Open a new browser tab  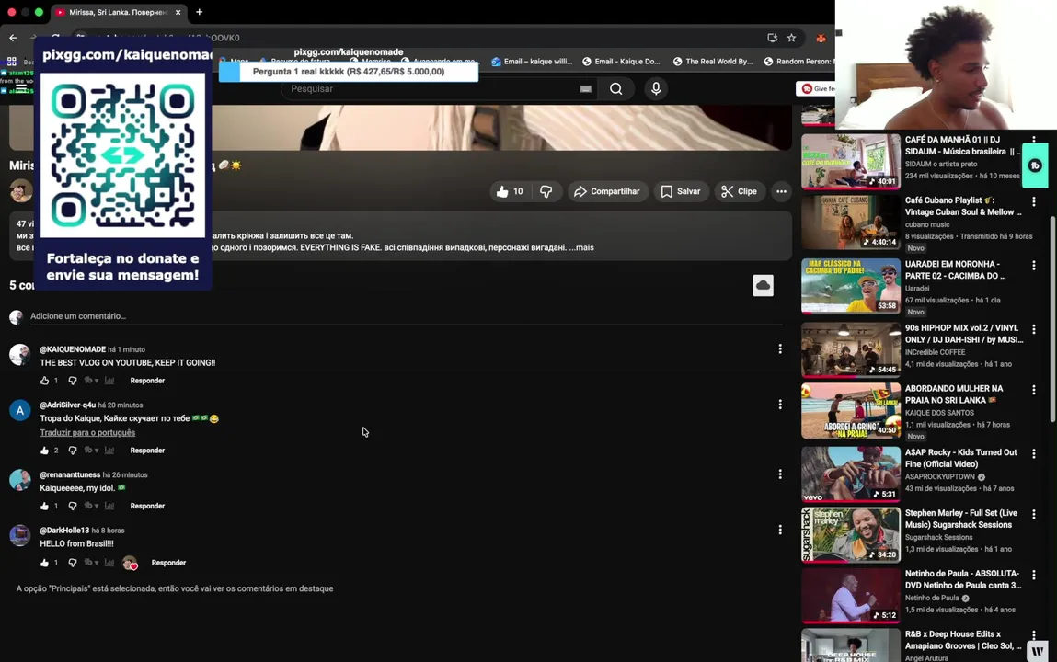tap(199, 12)
